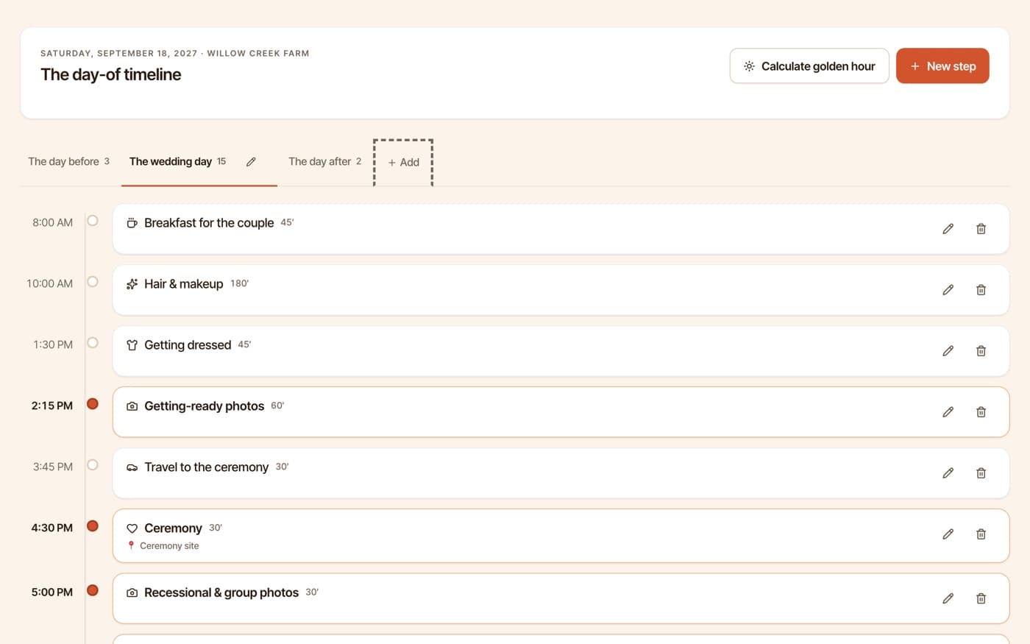Add a new day tab
Viewport: 1030px width, 644px height.
click(403, 163)
